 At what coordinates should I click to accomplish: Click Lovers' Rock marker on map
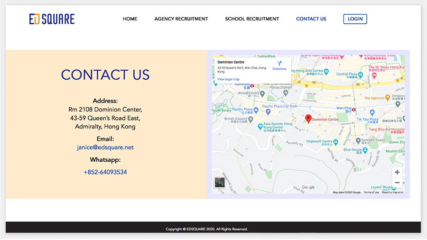tap(393, 187)
